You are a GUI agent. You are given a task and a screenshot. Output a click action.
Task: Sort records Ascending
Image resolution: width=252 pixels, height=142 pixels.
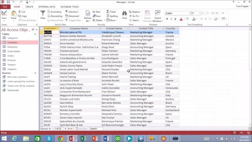[54, 12]
